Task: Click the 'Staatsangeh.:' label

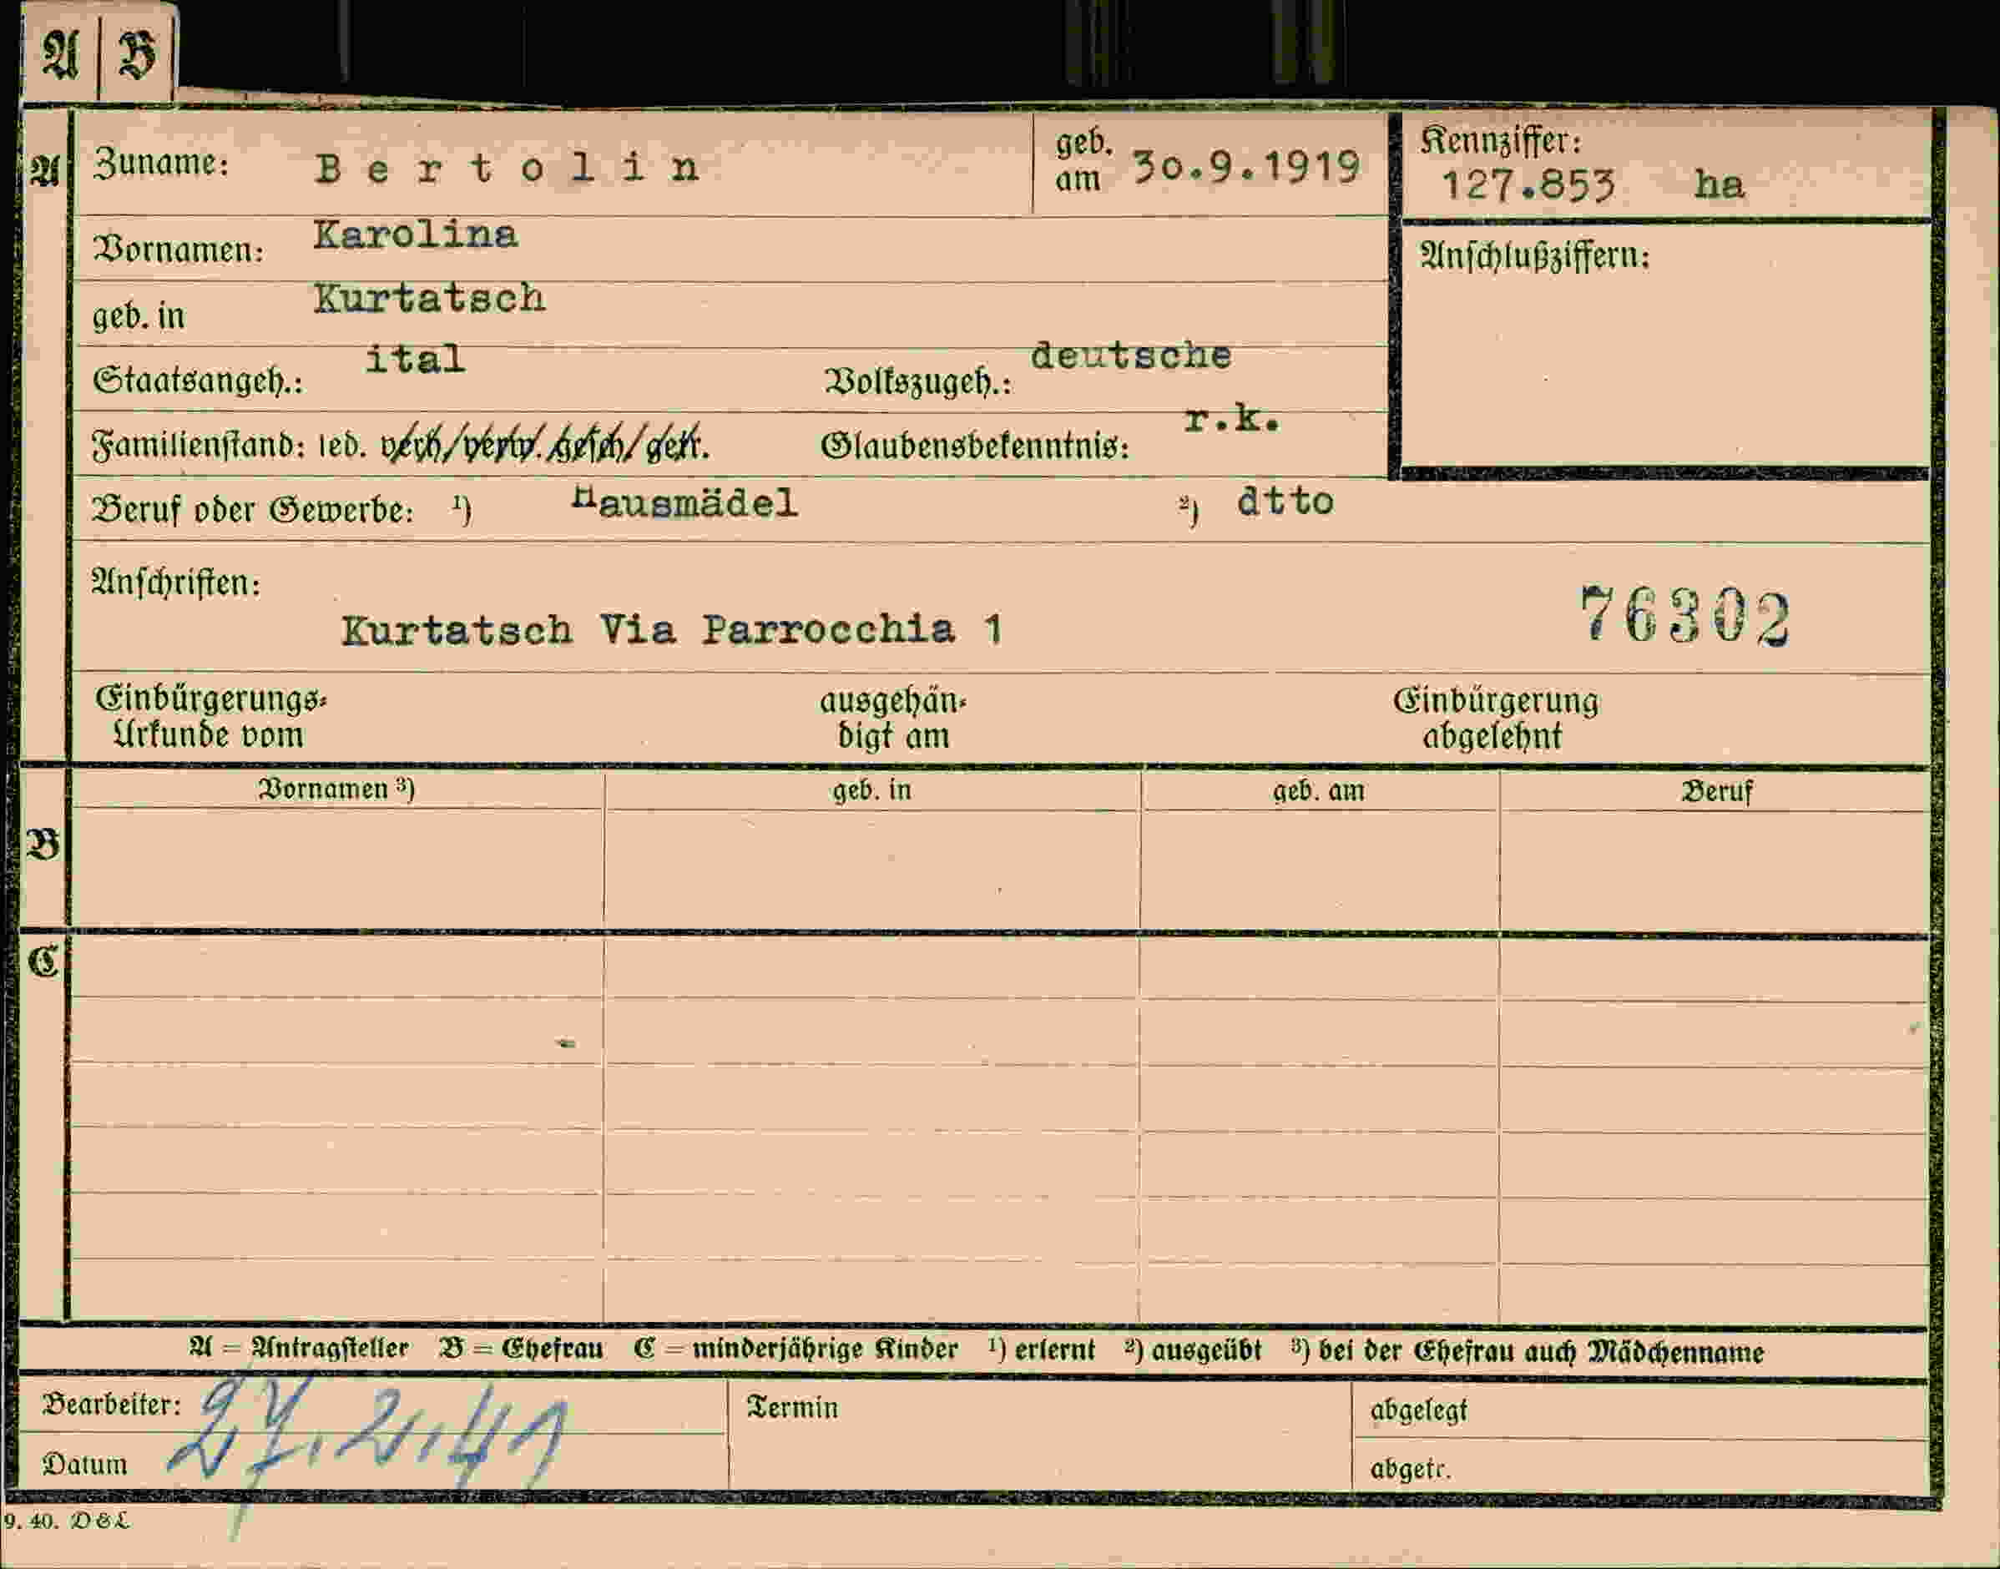Action: click(198, 381)
